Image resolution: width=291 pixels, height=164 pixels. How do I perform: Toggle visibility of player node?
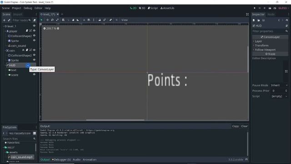[x=34, y=31]
